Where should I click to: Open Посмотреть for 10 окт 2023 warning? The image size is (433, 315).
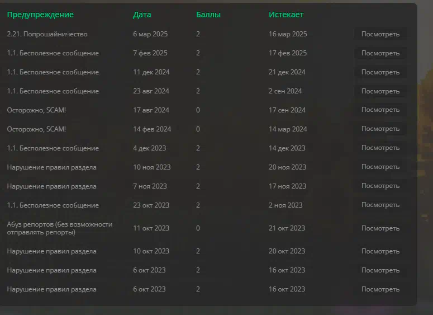tap(380, 251)
